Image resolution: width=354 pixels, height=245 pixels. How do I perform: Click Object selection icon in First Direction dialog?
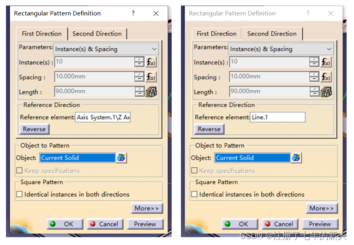(x=121, y=157)
